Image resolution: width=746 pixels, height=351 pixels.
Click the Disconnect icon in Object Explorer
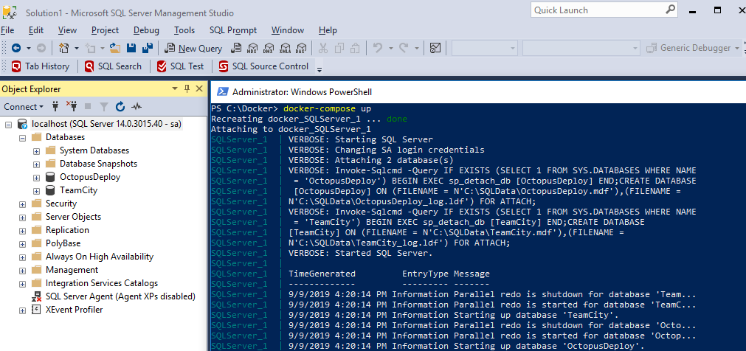(72, 107)
